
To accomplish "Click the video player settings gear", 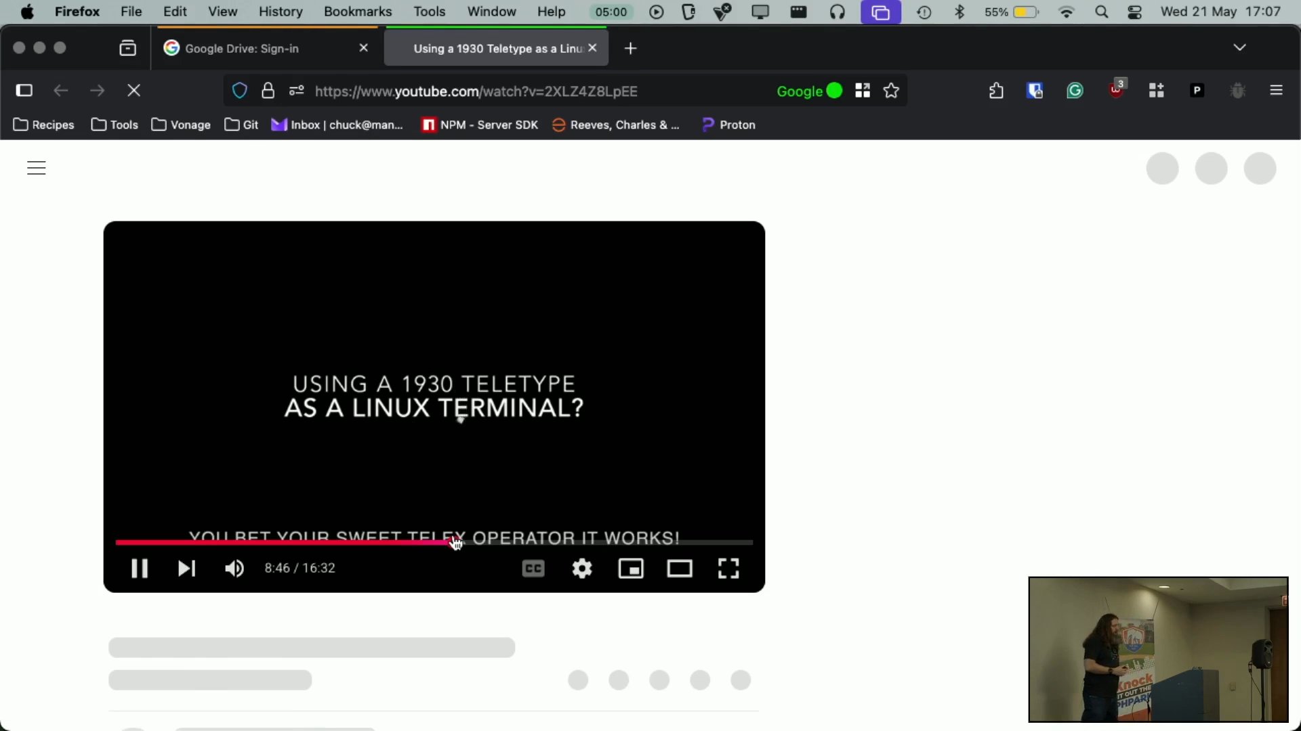I will click(582, 569).
